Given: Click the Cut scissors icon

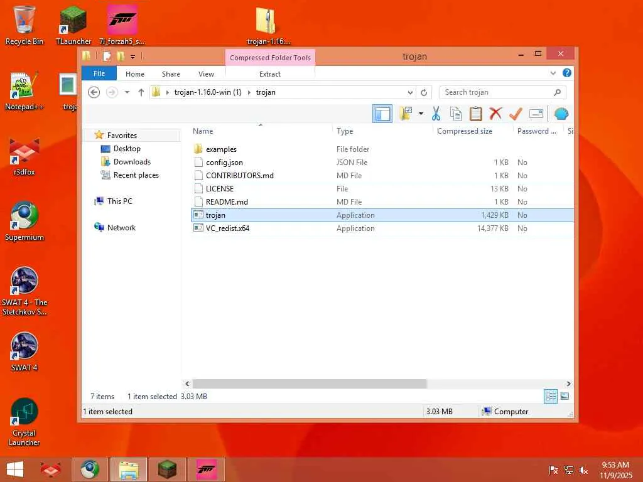Looking at the screenshot, I should tap(436, 114).
